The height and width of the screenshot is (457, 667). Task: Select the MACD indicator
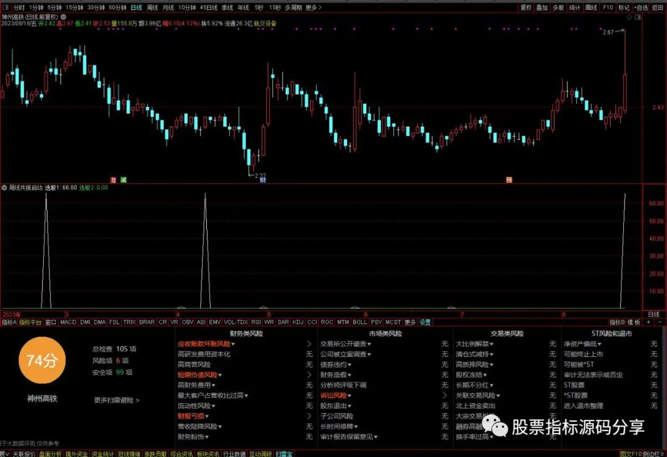(68, 322)
